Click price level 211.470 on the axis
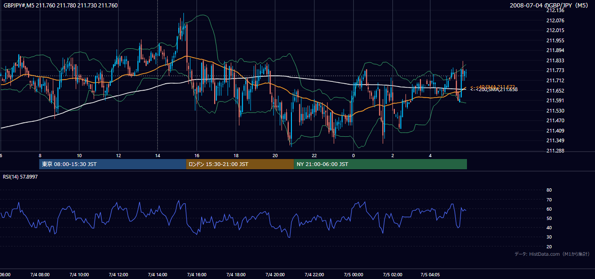This screenshot has height=279, width=595. pyautogui.click(x=555, y=120)
